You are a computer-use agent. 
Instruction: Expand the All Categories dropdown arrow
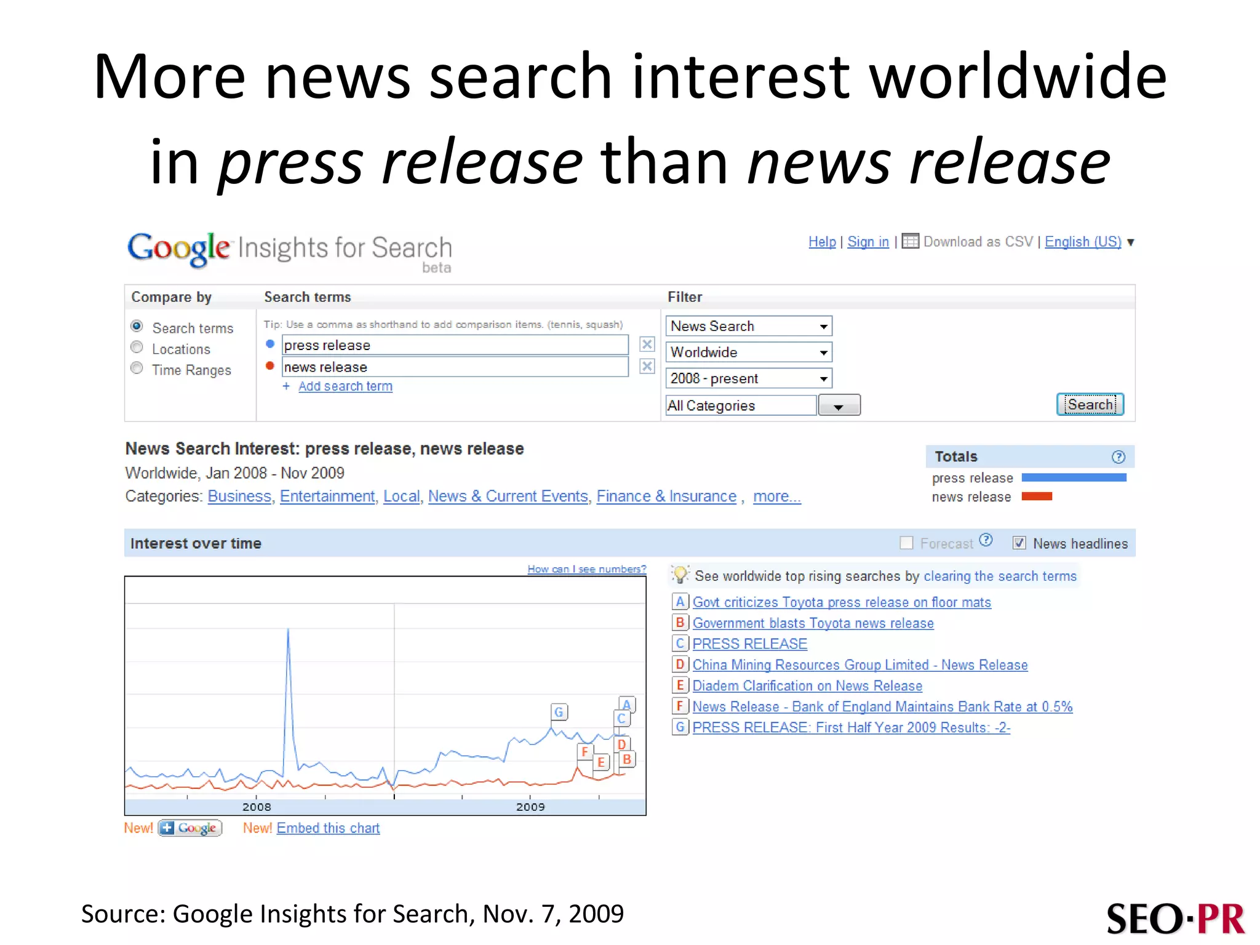tap(839, 405)
